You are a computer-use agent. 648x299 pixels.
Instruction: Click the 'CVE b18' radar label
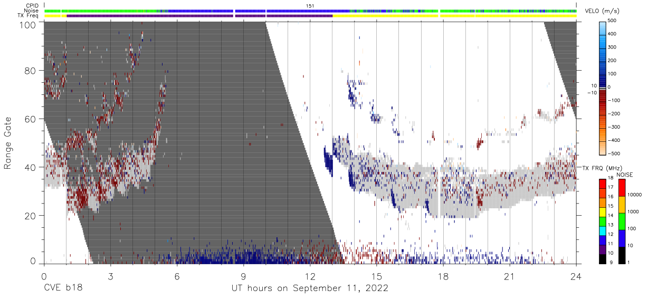(63, 288)
